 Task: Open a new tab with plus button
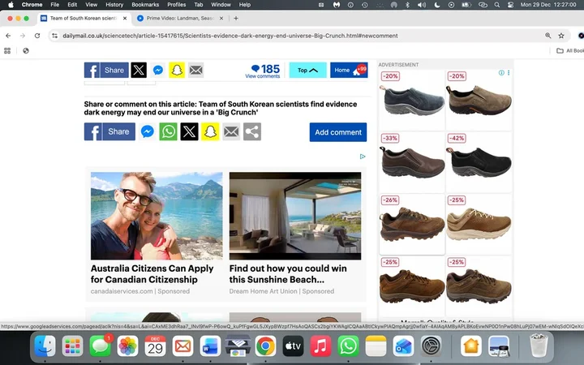236,18
